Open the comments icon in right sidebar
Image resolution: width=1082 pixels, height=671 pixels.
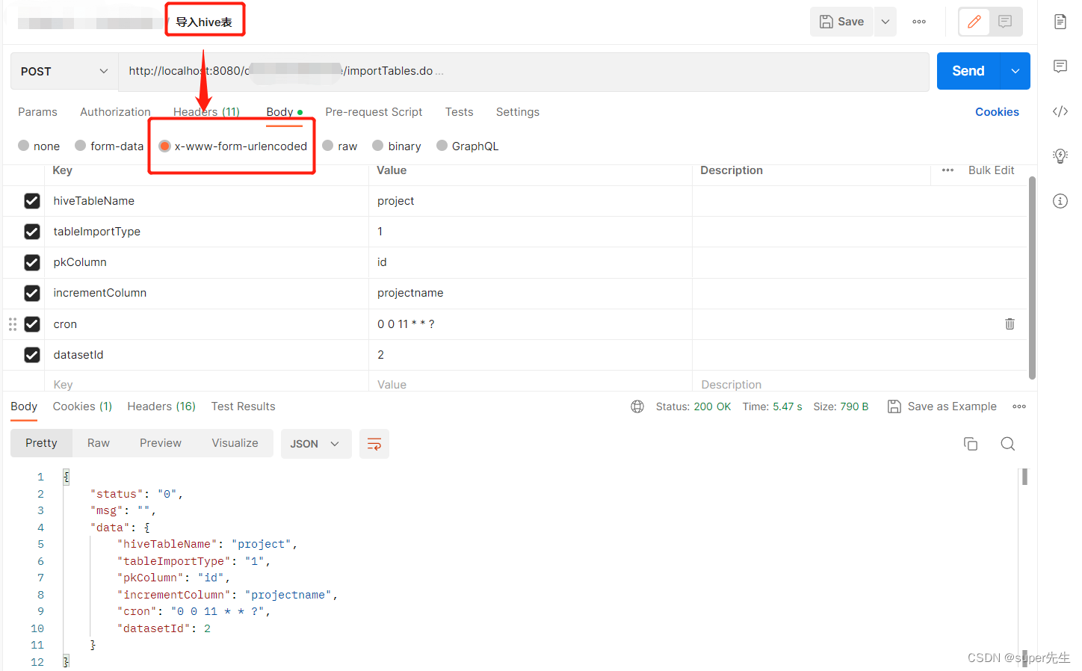click(x=1060, y=67)
